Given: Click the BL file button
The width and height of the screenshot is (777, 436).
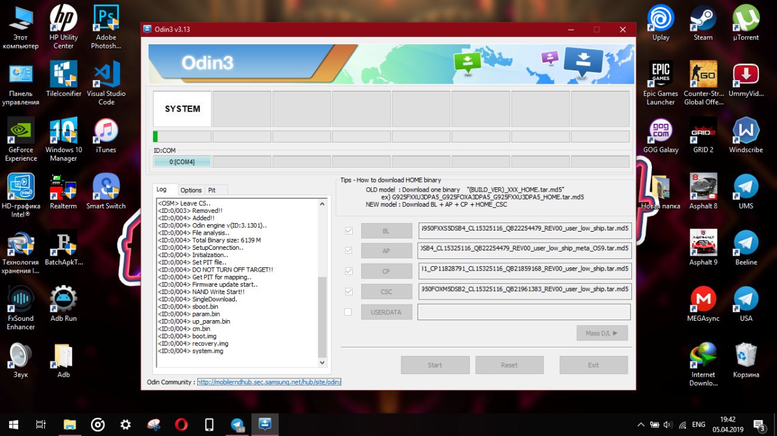Looking at the screenshot, I should pyautogui.click(x=386, y=230).
